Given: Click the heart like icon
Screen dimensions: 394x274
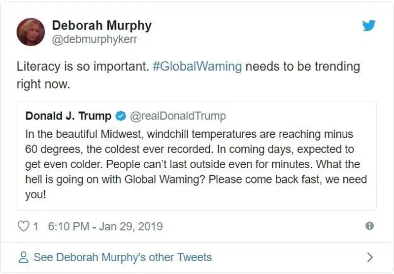Looking at the screenshot, I should click(24, 226).
